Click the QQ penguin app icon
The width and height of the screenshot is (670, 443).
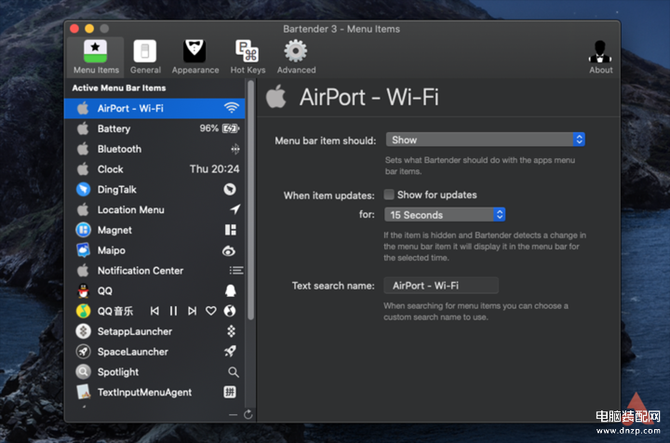pyautogui.click(x=84, y=291)
